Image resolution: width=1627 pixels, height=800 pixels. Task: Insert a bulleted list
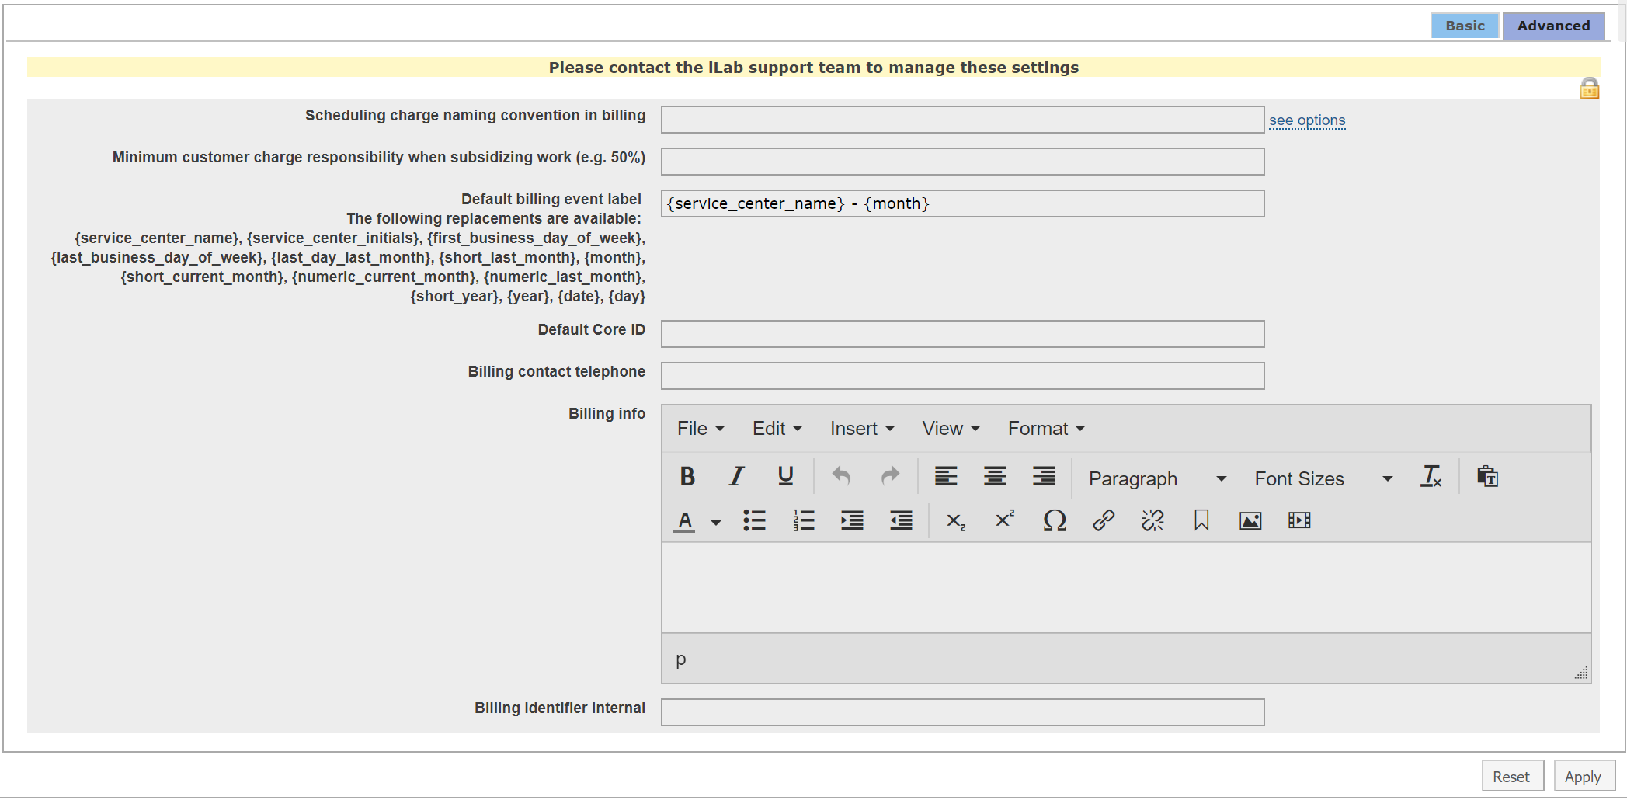point(754,521)
